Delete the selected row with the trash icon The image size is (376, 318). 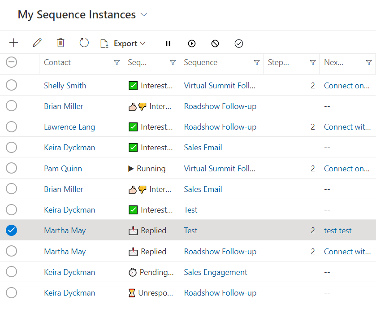61,43
